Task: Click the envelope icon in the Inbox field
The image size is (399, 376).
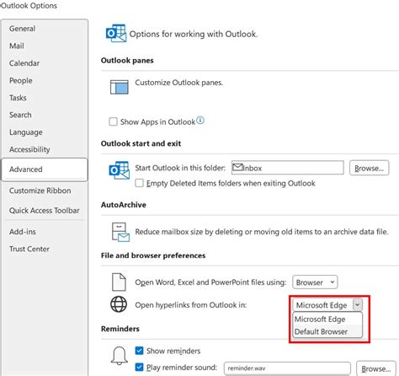Action: [x=237, y=168]
